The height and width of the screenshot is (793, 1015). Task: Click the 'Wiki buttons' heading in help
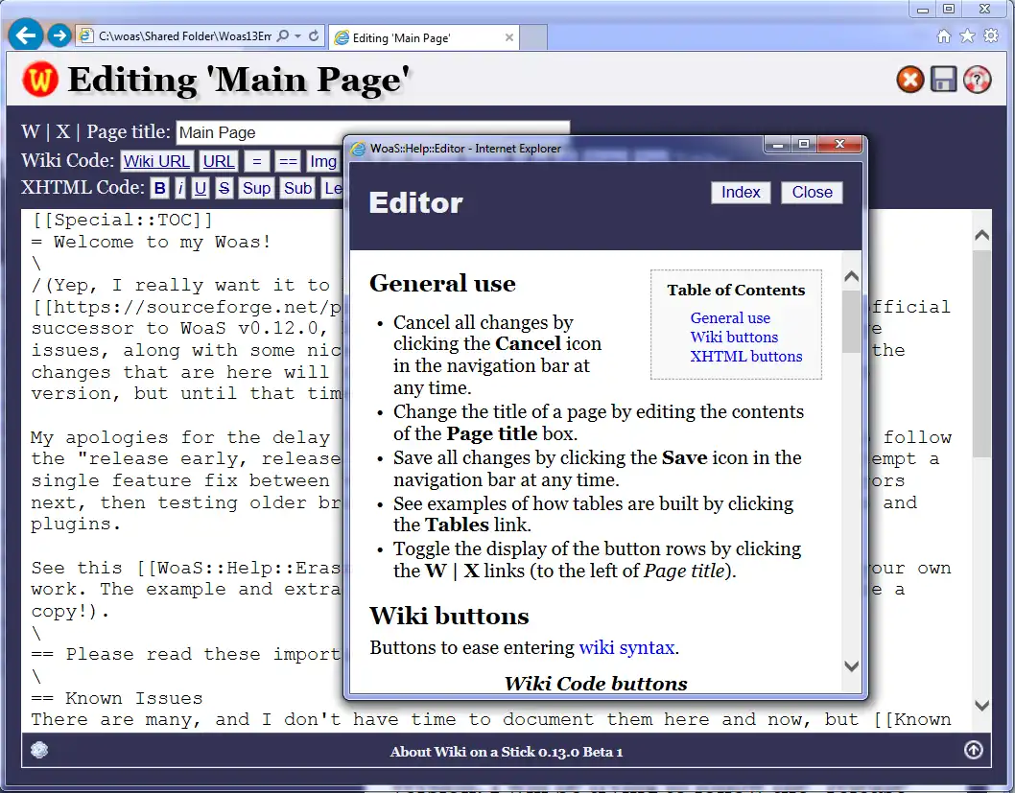(x=449, y=616)
